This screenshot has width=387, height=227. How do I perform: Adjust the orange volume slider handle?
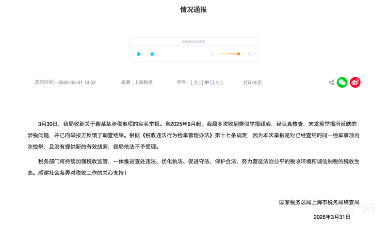[239, 54]
